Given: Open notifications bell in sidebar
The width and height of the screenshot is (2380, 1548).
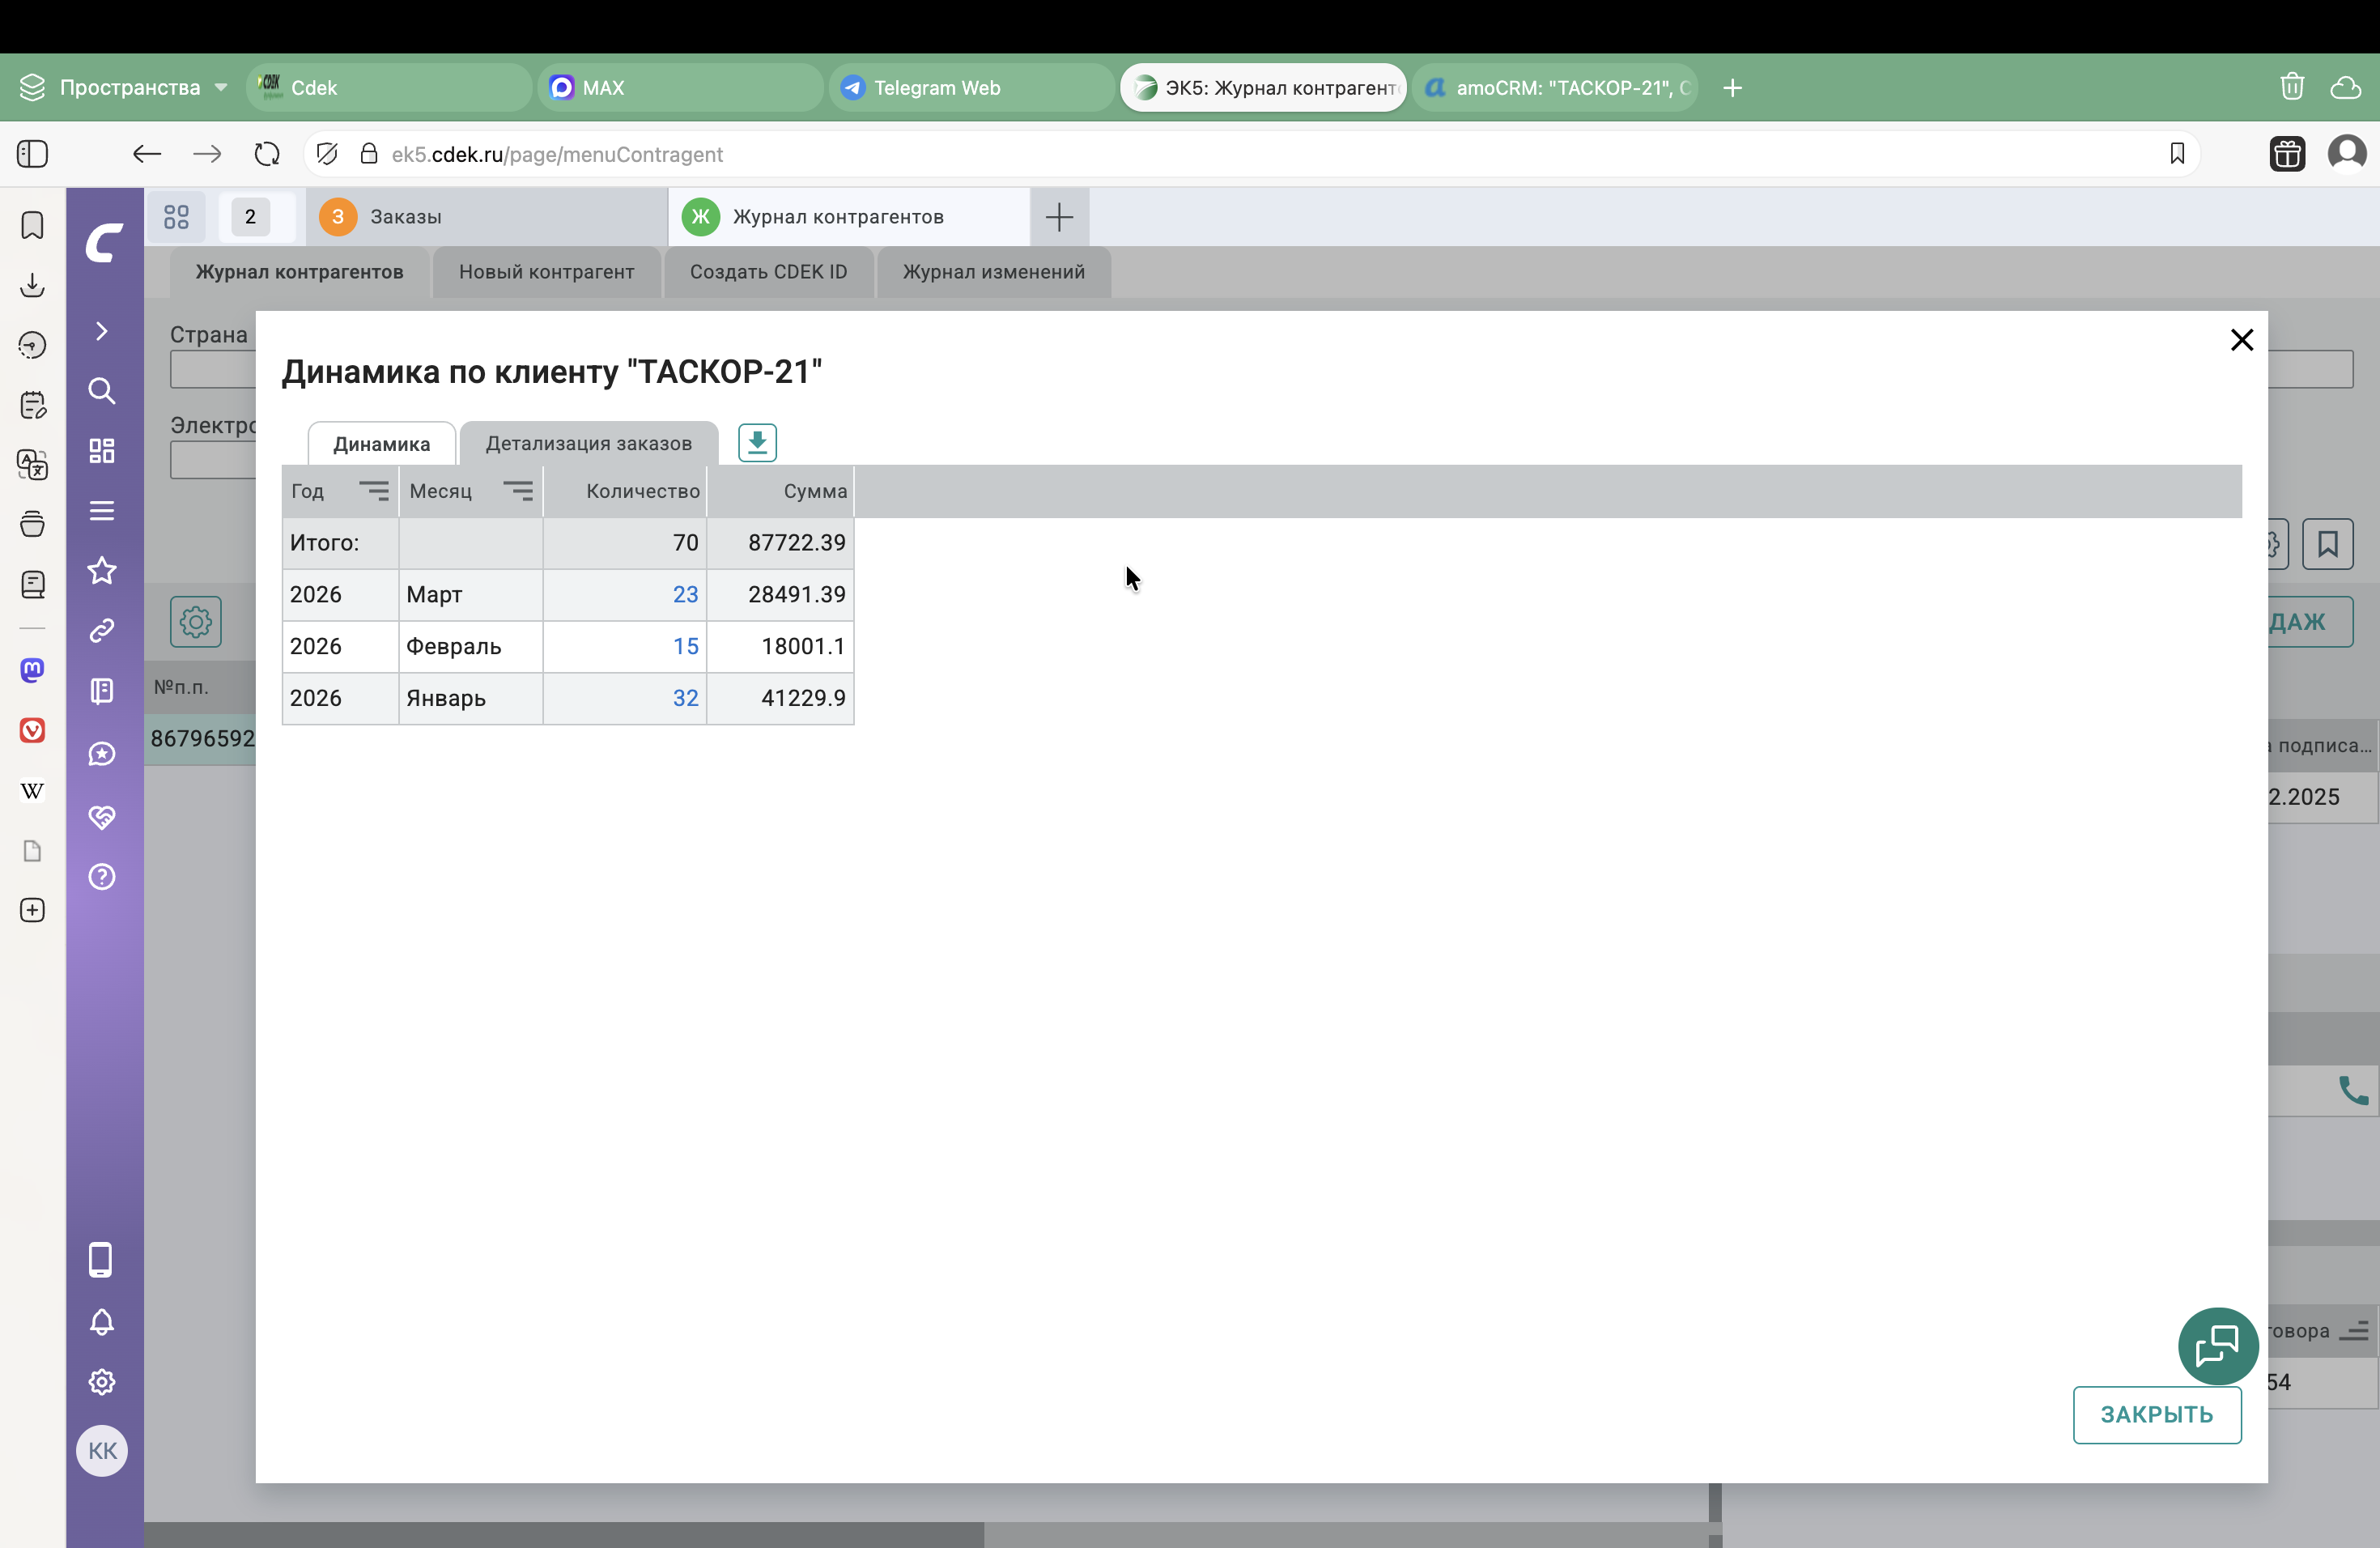Looking at the screenshot, I should click(x=102, y=1322).
